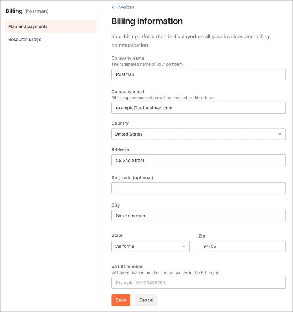
Task: Click the 'Apt, suite (optional)' label
Action: [132, 178]
